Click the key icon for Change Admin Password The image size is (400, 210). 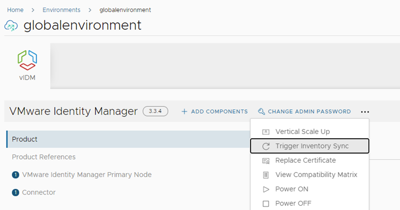pos(261,111)
